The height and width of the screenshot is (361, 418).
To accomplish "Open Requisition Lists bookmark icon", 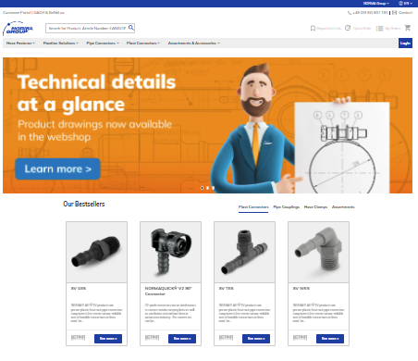I will 313,28.
